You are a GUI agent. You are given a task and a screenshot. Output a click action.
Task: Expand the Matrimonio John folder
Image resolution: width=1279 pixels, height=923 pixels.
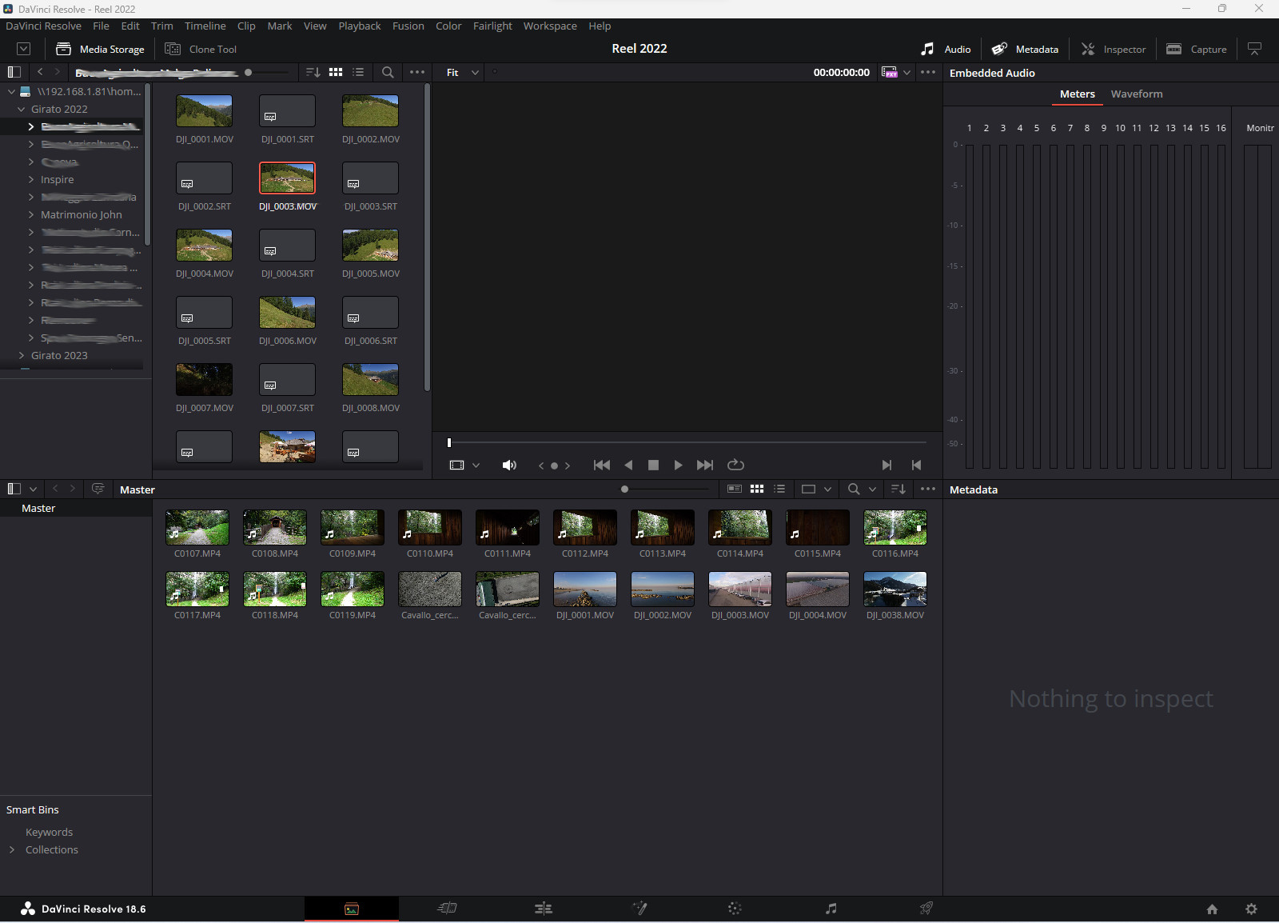(31, 215)
